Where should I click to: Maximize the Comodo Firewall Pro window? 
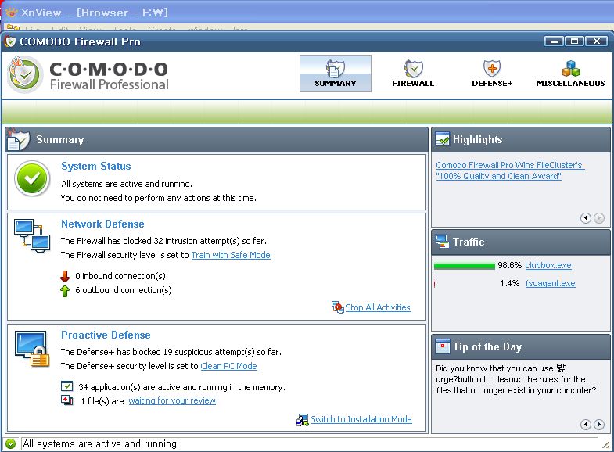pos(574,41)
